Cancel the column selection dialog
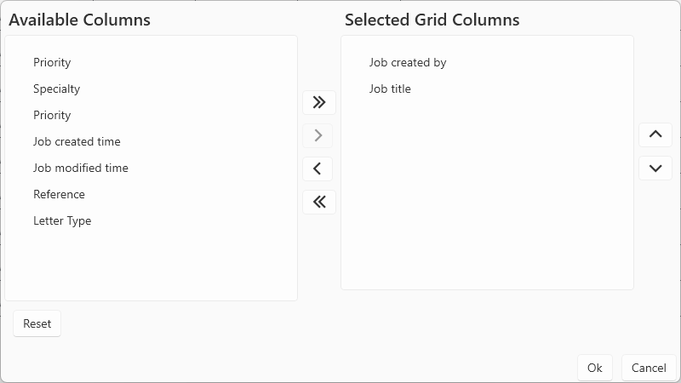The width and height of the screenshot is (681, 383). [649, 368]
